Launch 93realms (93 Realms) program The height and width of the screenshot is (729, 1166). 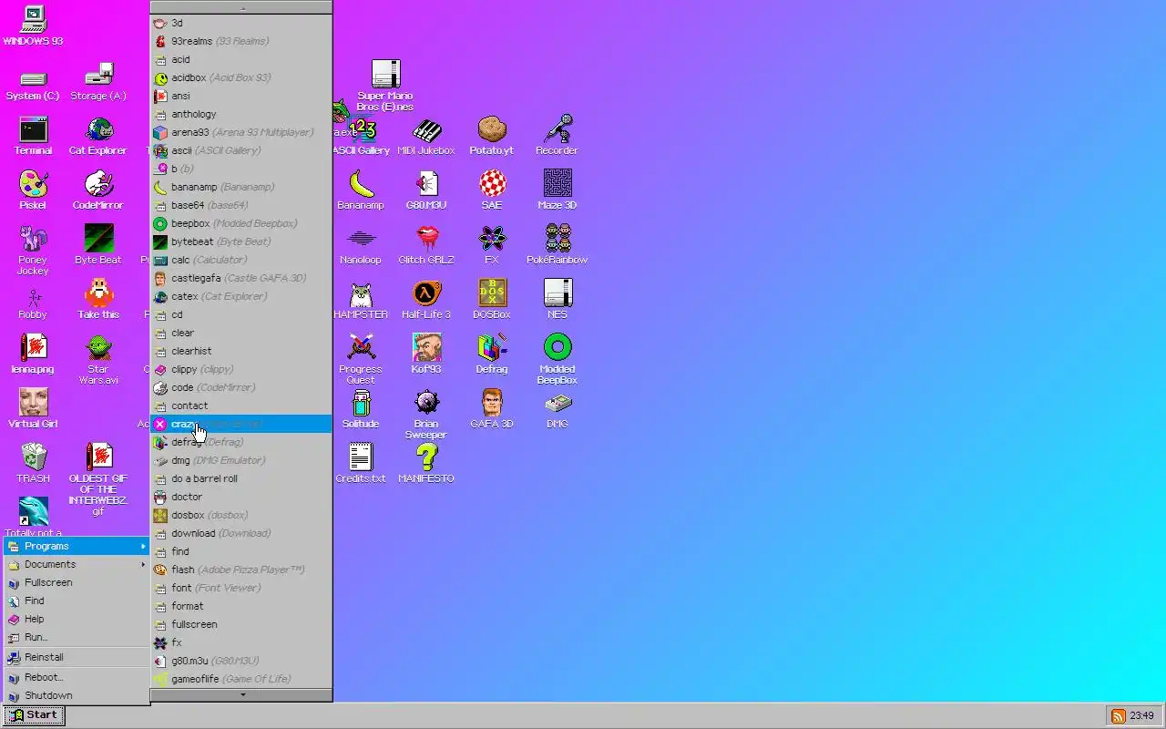point(241,41)
